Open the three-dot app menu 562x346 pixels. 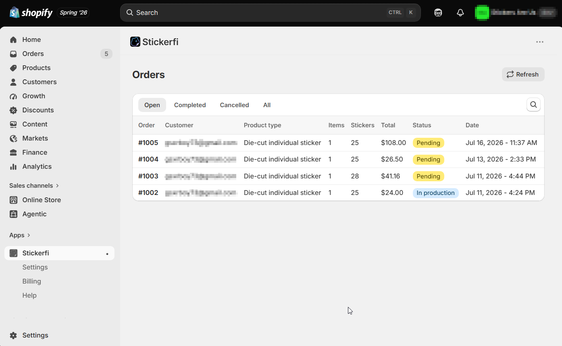540,42
